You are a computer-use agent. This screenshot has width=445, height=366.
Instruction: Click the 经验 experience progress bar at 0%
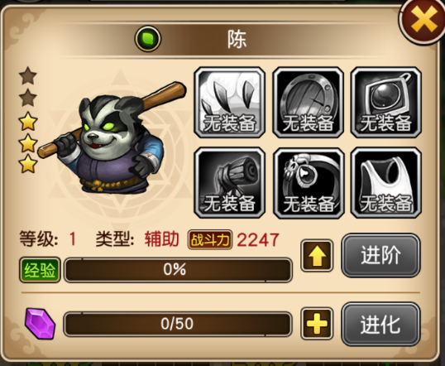click(x=178, y=269)
